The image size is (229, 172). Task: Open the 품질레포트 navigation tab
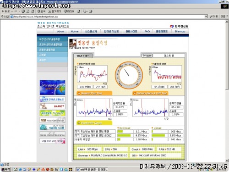tap(162, 31)
